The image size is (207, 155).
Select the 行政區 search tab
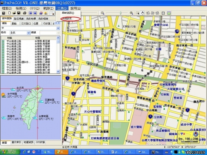coord(47,24)
